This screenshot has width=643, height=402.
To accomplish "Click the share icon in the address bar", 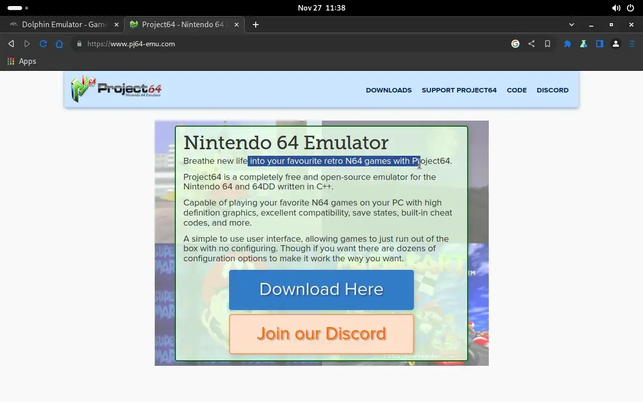I will point(531,44).
